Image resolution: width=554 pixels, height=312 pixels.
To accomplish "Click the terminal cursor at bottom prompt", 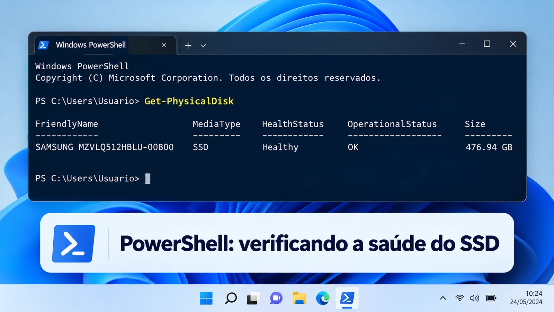I will tap(148, 179).
